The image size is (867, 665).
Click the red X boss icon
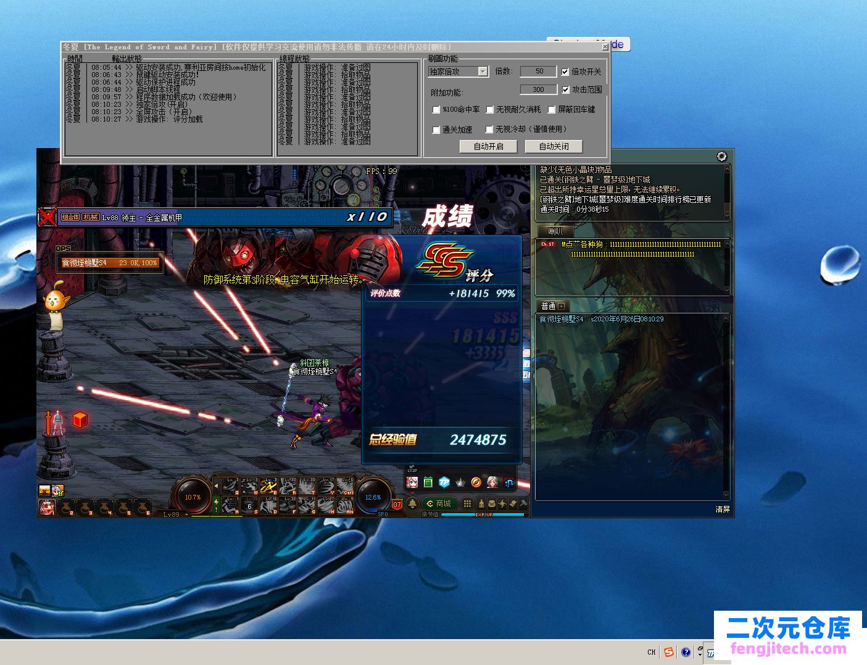tap(47, 217)
